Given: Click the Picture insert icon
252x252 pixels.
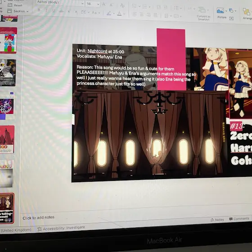Looking at the screenshot, I should (x=220, y=11).
